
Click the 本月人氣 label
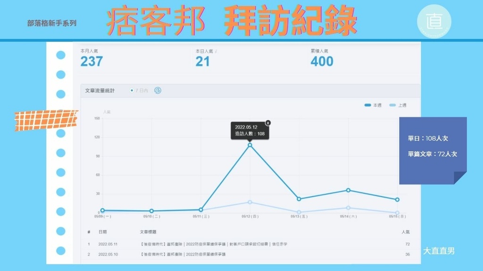click(89, 51)
